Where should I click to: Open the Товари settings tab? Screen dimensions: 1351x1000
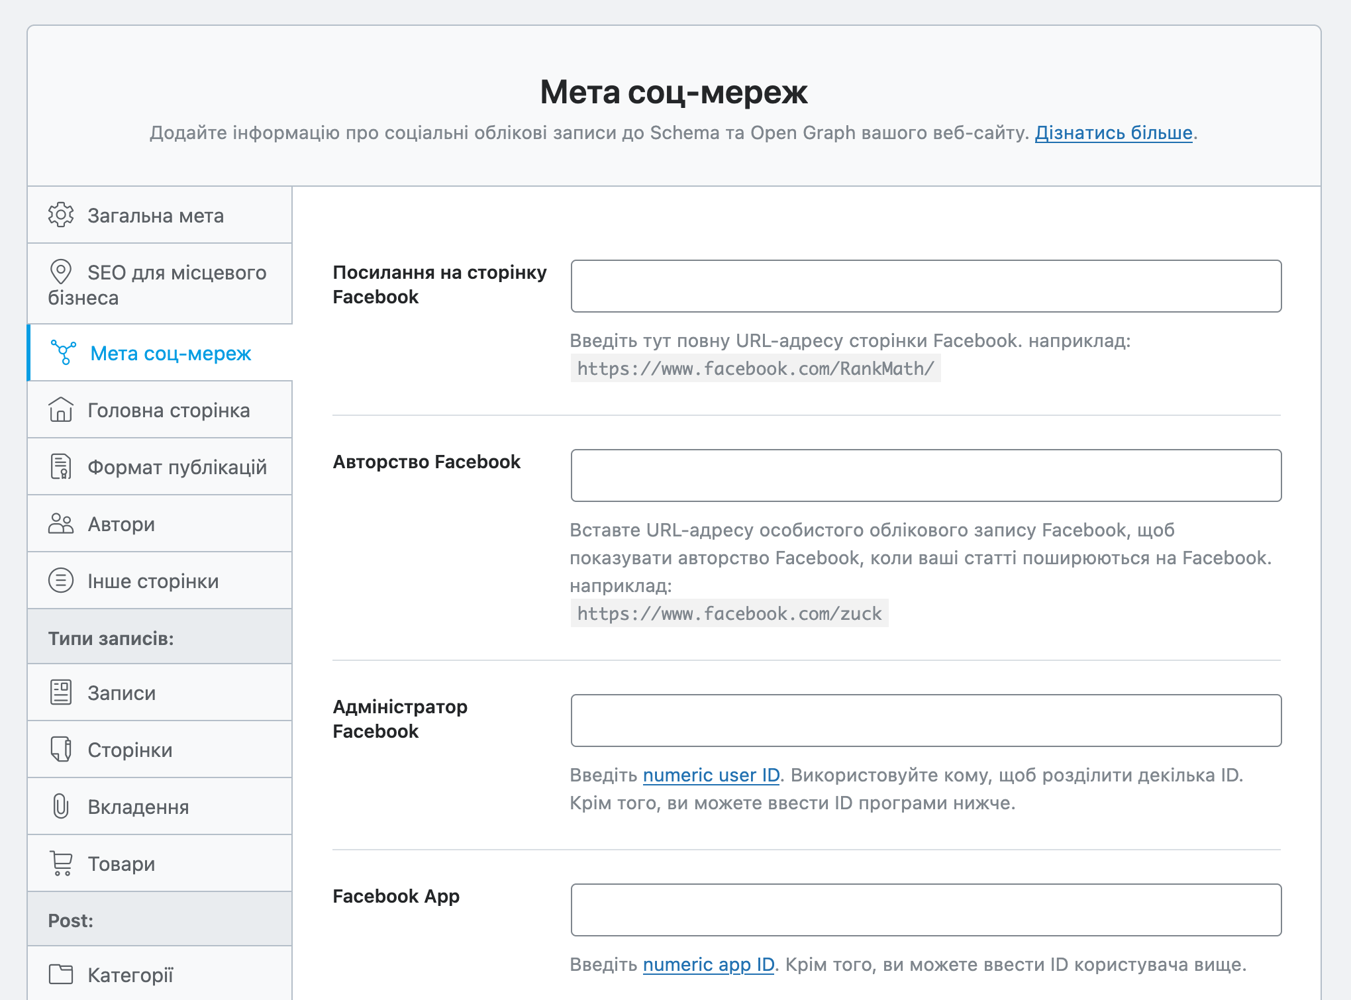coord(160,864)
